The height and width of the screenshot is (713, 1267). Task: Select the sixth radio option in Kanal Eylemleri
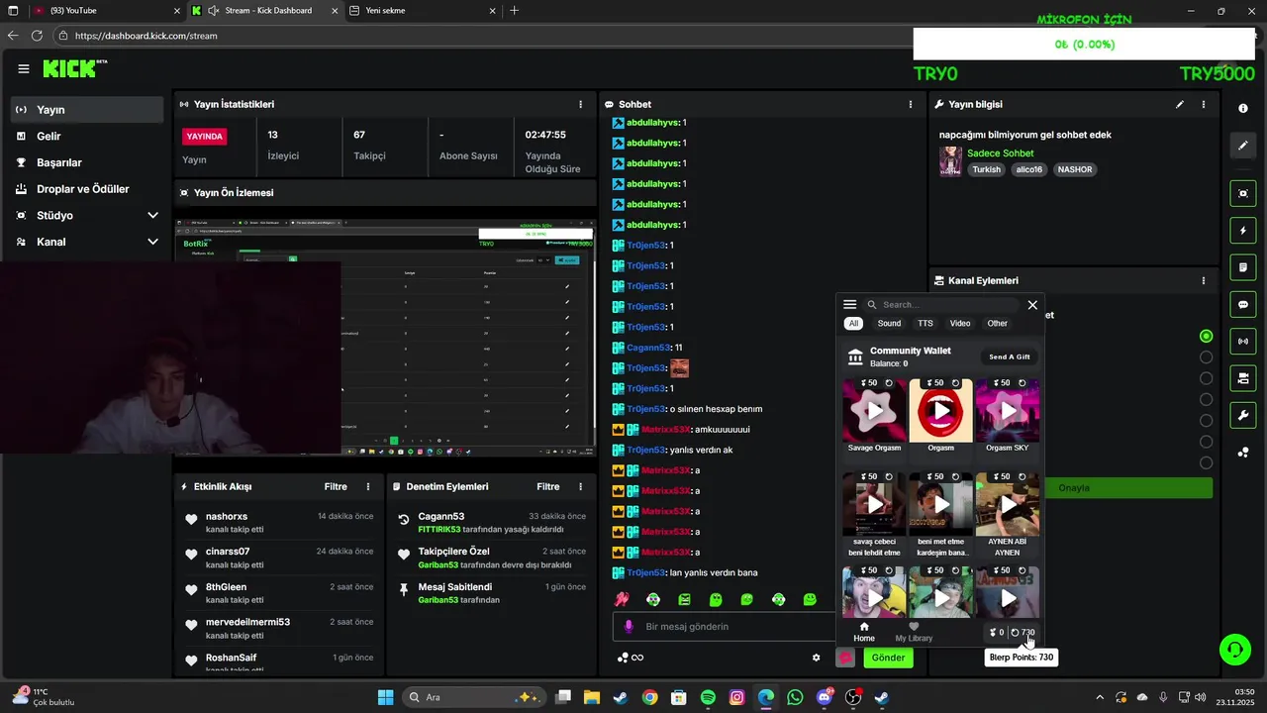point(1206,442)
